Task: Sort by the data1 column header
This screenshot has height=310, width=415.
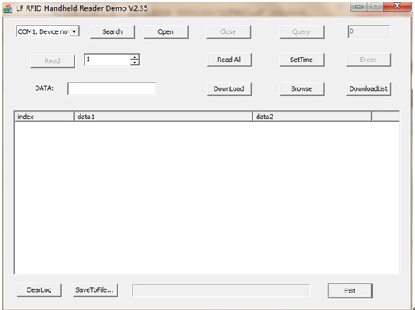Action: click(x=163, y=117)
